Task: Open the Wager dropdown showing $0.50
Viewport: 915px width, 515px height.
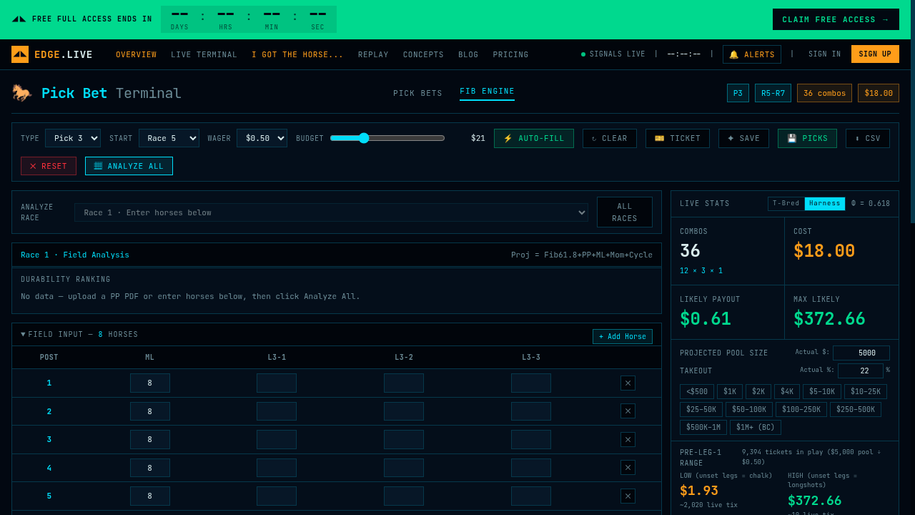Action: (262, 138)
